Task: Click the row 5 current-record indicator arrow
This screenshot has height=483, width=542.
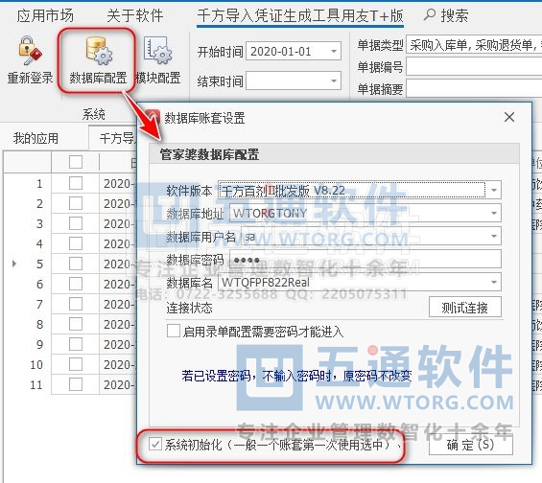Action: (14, 264)
